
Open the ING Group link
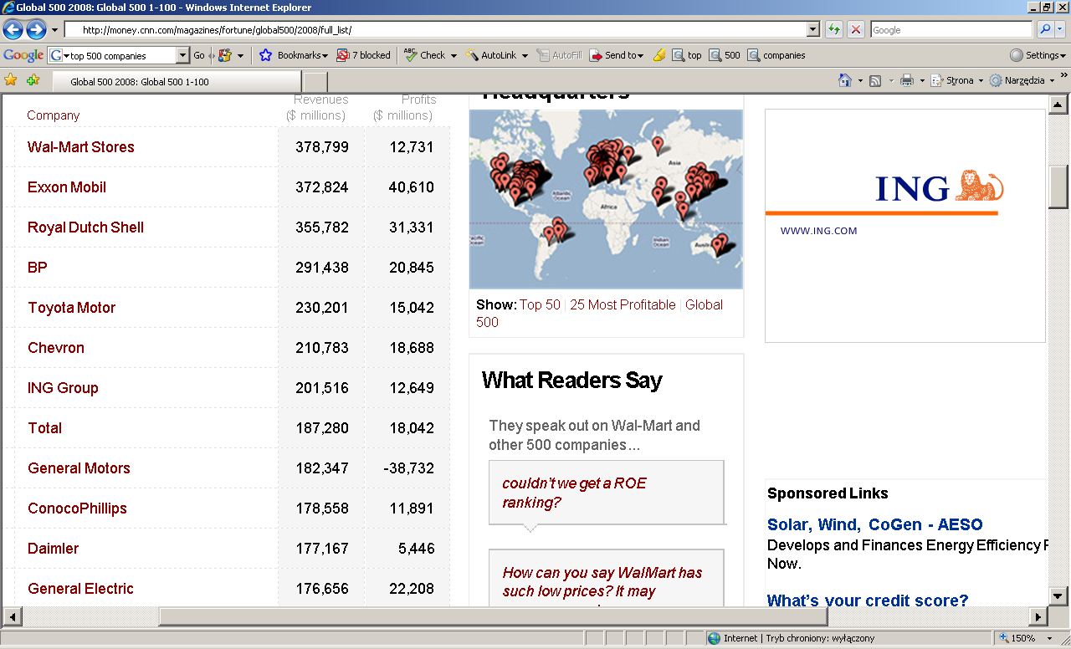click(64, 388)
